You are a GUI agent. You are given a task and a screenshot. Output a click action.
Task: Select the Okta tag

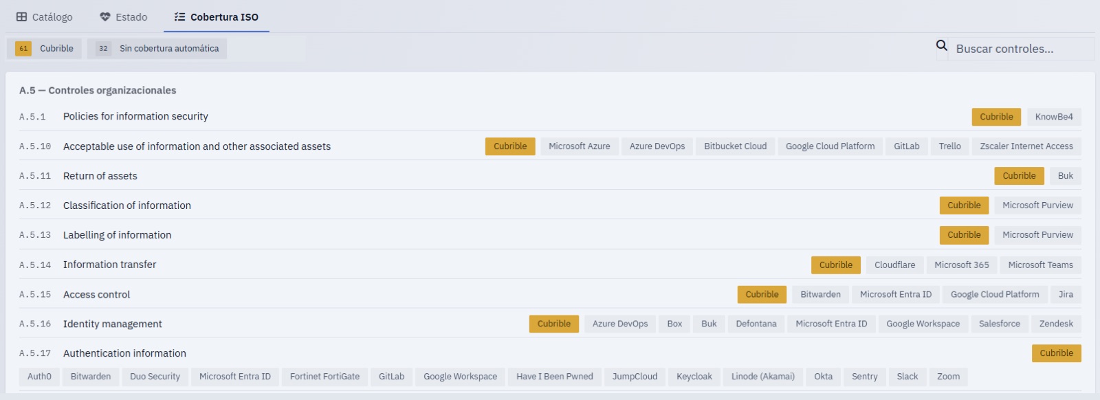coord(823,377)
